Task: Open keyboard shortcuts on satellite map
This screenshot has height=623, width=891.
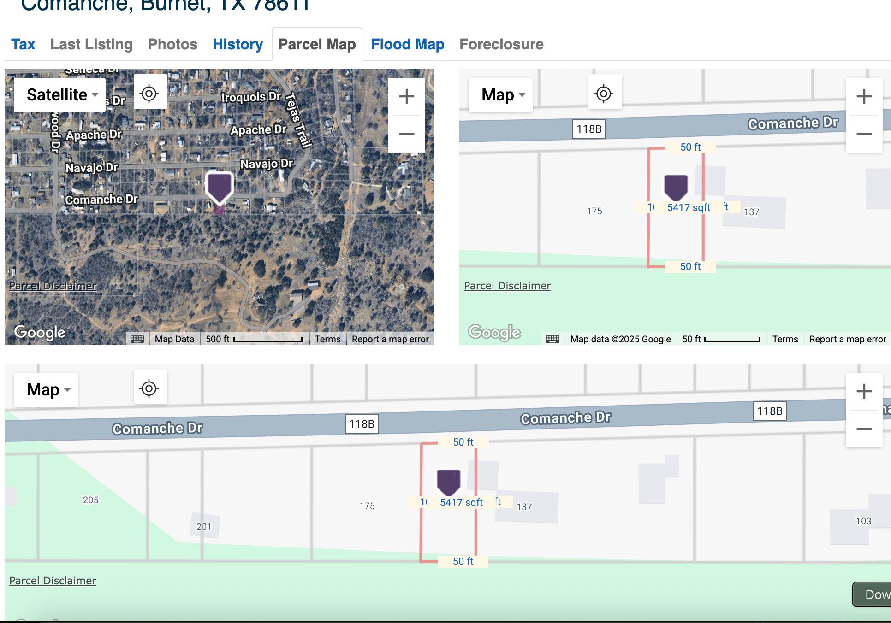Action: [137, 339]
